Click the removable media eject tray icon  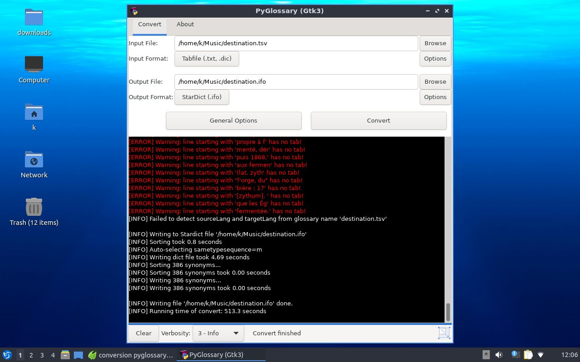tap(486, 355)
